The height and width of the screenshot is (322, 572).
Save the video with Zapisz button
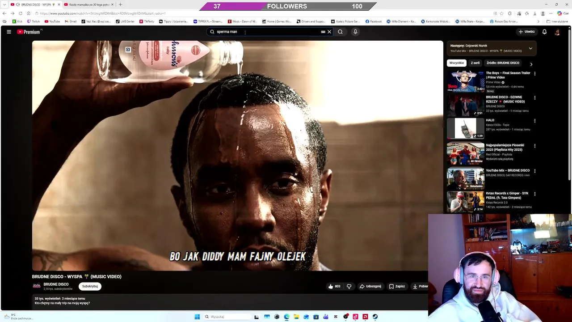click(397, 286)
